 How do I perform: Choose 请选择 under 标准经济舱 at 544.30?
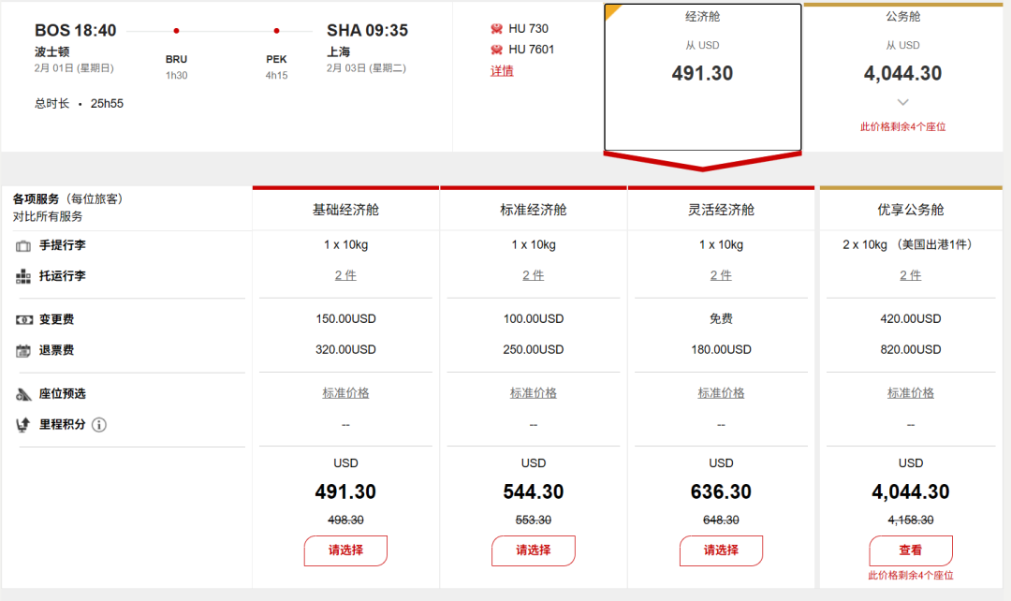coord(534,550)
